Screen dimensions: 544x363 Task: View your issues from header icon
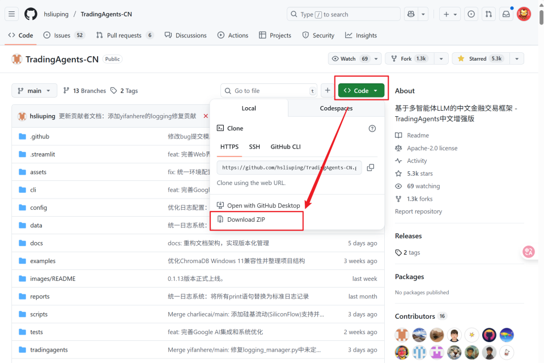[x=471, y=14]
